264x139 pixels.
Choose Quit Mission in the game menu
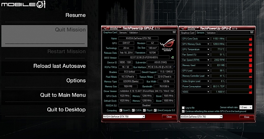(44, 36)
